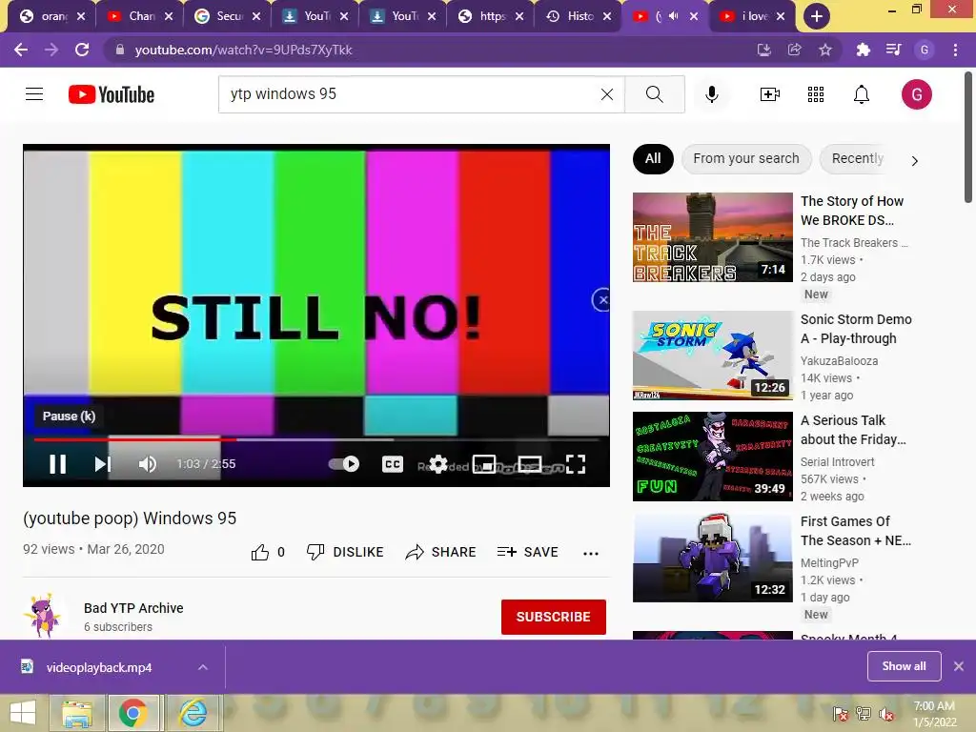Screen dimensions: 976x732
Task: Click the page vertical scrollbar
Action: (x=968, y=137)
